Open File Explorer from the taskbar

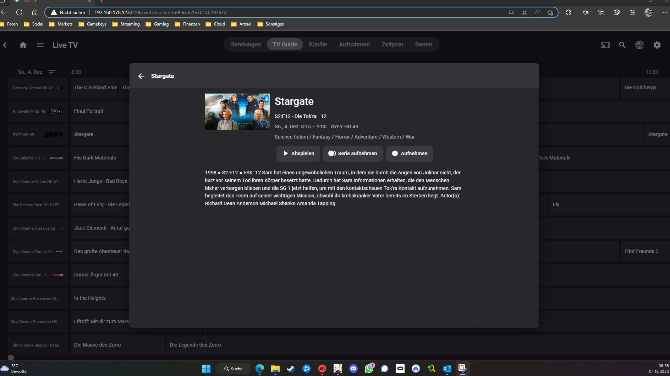[x=275, y=369]
